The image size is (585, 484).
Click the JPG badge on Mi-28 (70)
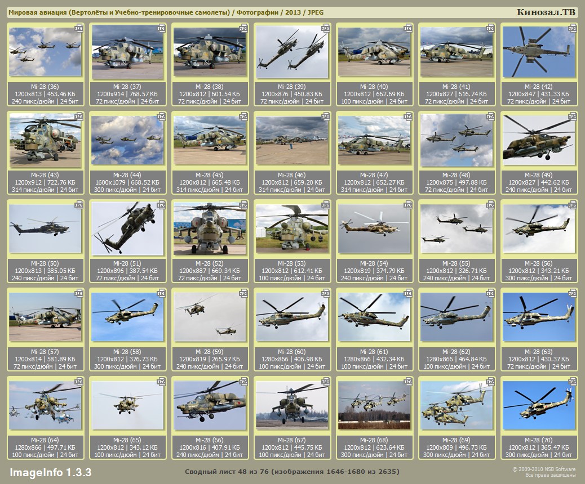tap(573, 382)
